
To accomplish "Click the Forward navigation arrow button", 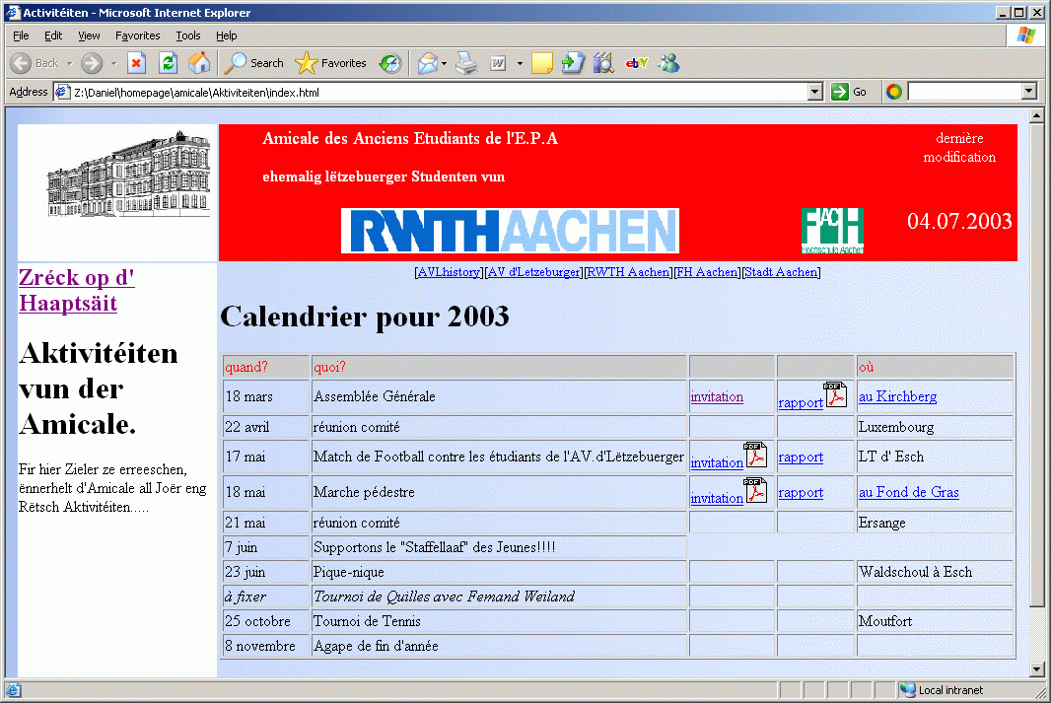I will pos(92,63).
